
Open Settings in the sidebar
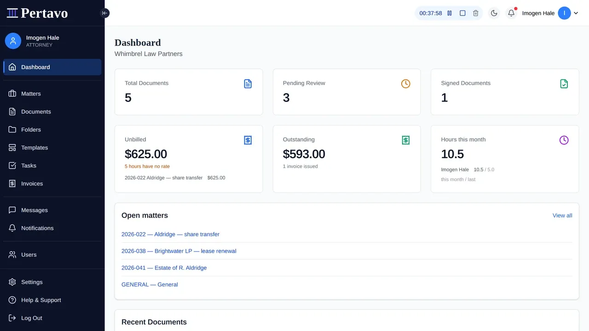52,282
